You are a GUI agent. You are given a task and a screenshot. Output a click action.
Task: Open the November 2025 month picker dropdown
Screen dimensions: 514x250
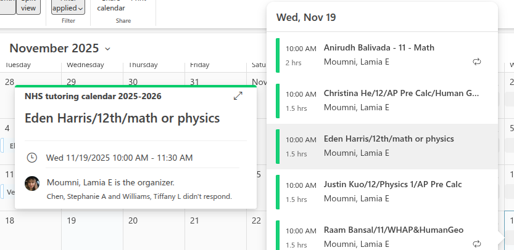[108, 49]
